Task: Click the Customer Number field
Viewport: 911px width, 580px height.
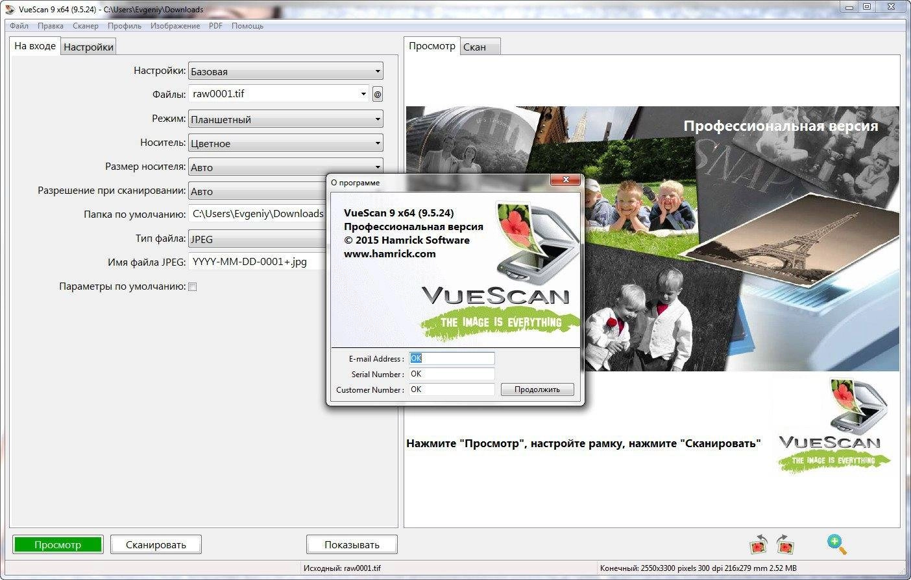Action: click(x=452, y=389)
